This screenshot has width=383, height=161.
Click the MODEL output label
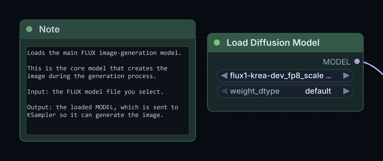(336, 62)
